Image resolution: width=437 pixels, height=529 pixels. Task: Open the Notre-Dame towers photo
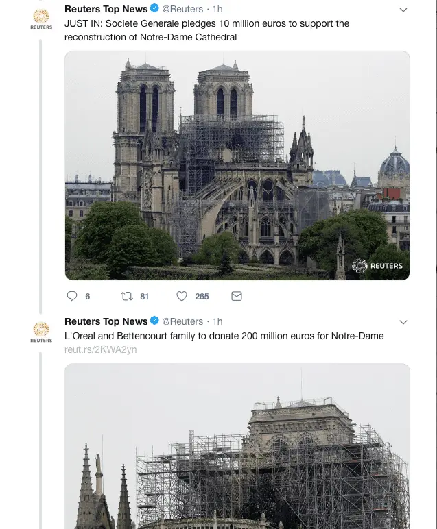point(237,166)
